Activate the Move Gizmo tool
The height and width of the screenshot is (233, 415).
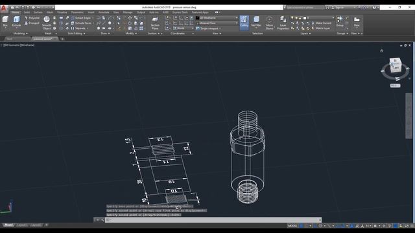[x=270, y=23]
